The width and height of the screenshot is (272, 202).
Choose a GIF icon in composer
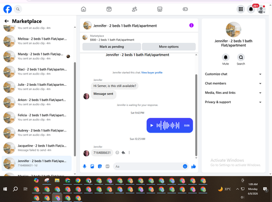point(108,166)
